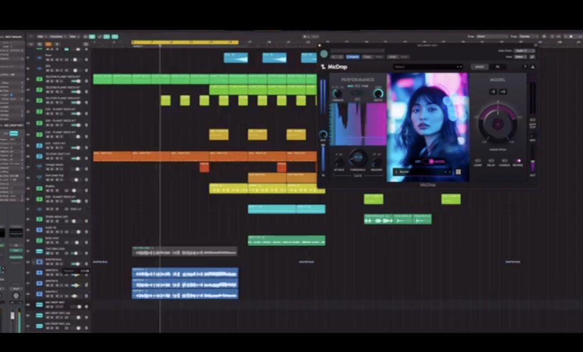Click the MicDrop logo icon

point(323,67)
